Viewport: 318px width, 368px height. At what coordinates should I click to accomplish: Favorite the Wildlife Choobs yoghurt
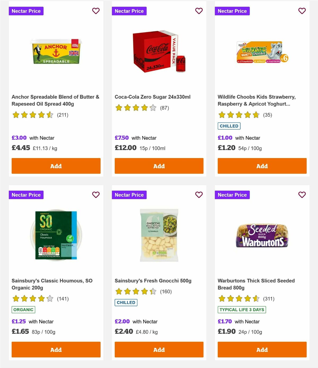click(x=302, y=11)
